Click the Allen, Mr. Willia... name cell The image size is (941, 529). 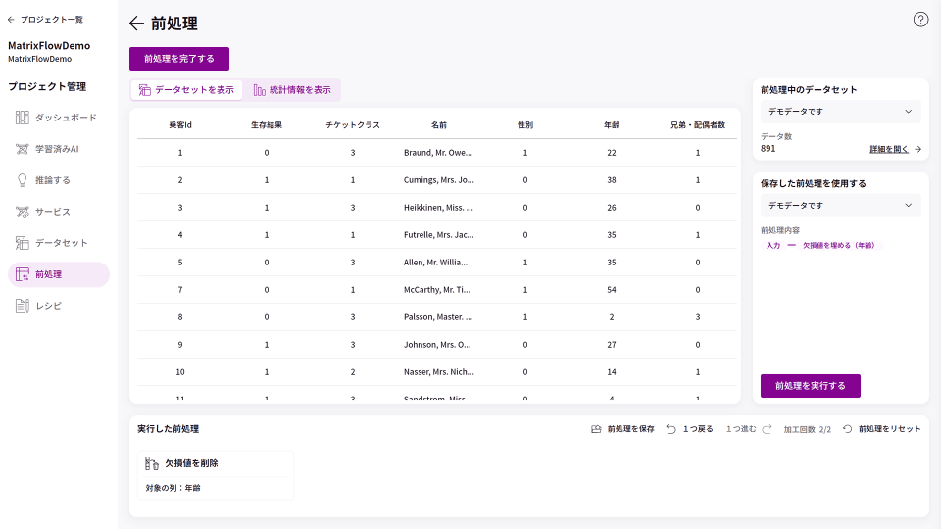coord(435,263)
